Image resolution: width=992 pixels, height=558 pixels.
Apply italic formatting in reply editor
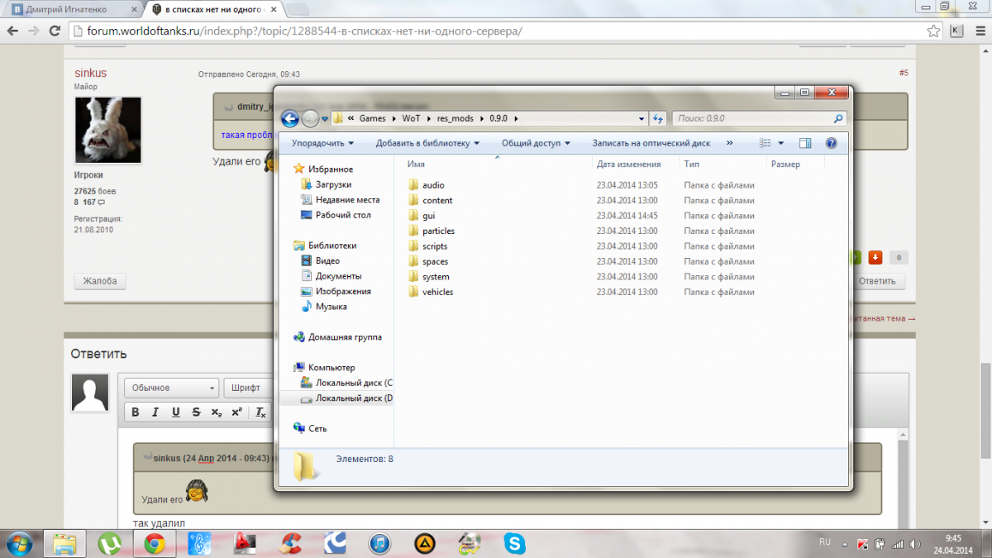155,413
